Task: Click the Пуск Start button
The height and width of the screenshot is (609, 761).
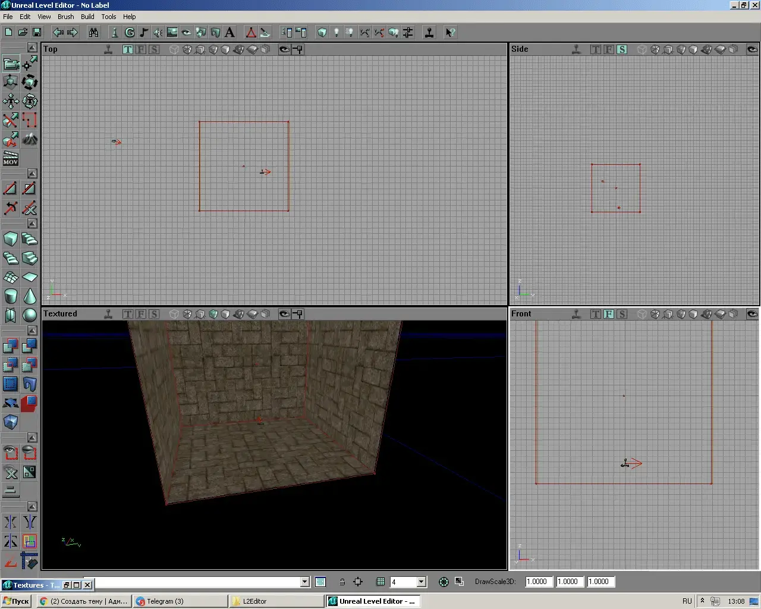Action: coord(16,601)
